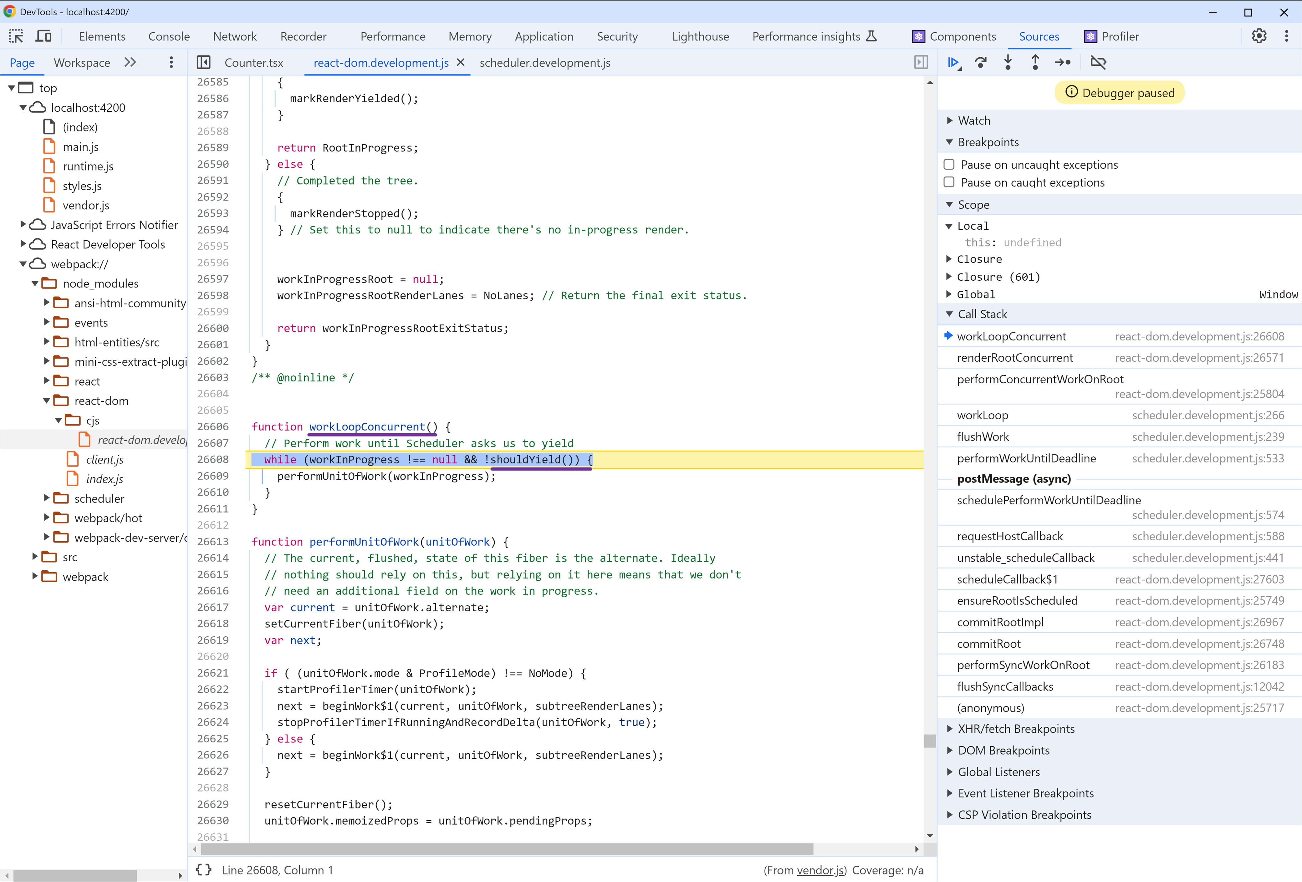Hide the navigator sidebar icon
Viewport: 1302px width, 882px height.
[x=203, y=62]
